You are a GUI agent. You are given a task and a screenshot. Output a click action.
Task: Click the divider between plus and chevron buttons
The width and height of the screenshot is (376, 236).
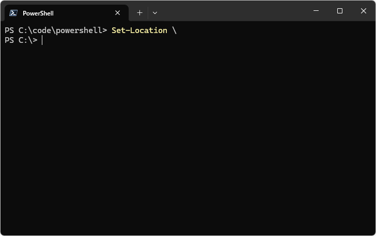148,13
